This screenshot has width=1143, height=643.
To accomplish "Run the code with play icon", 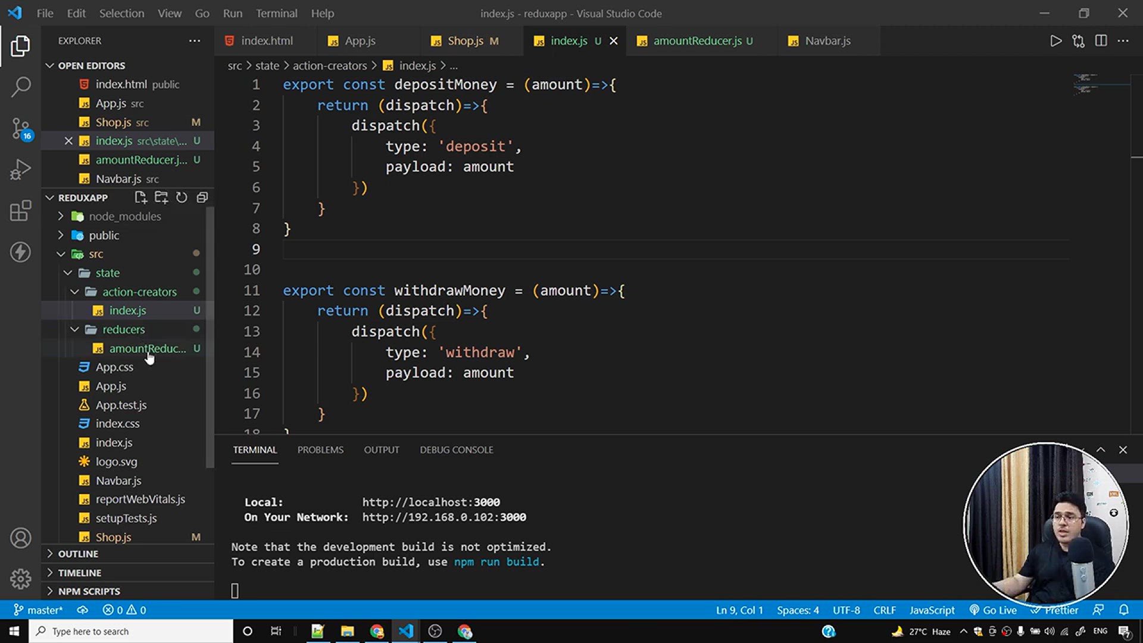I will [x=1055, y=40].
